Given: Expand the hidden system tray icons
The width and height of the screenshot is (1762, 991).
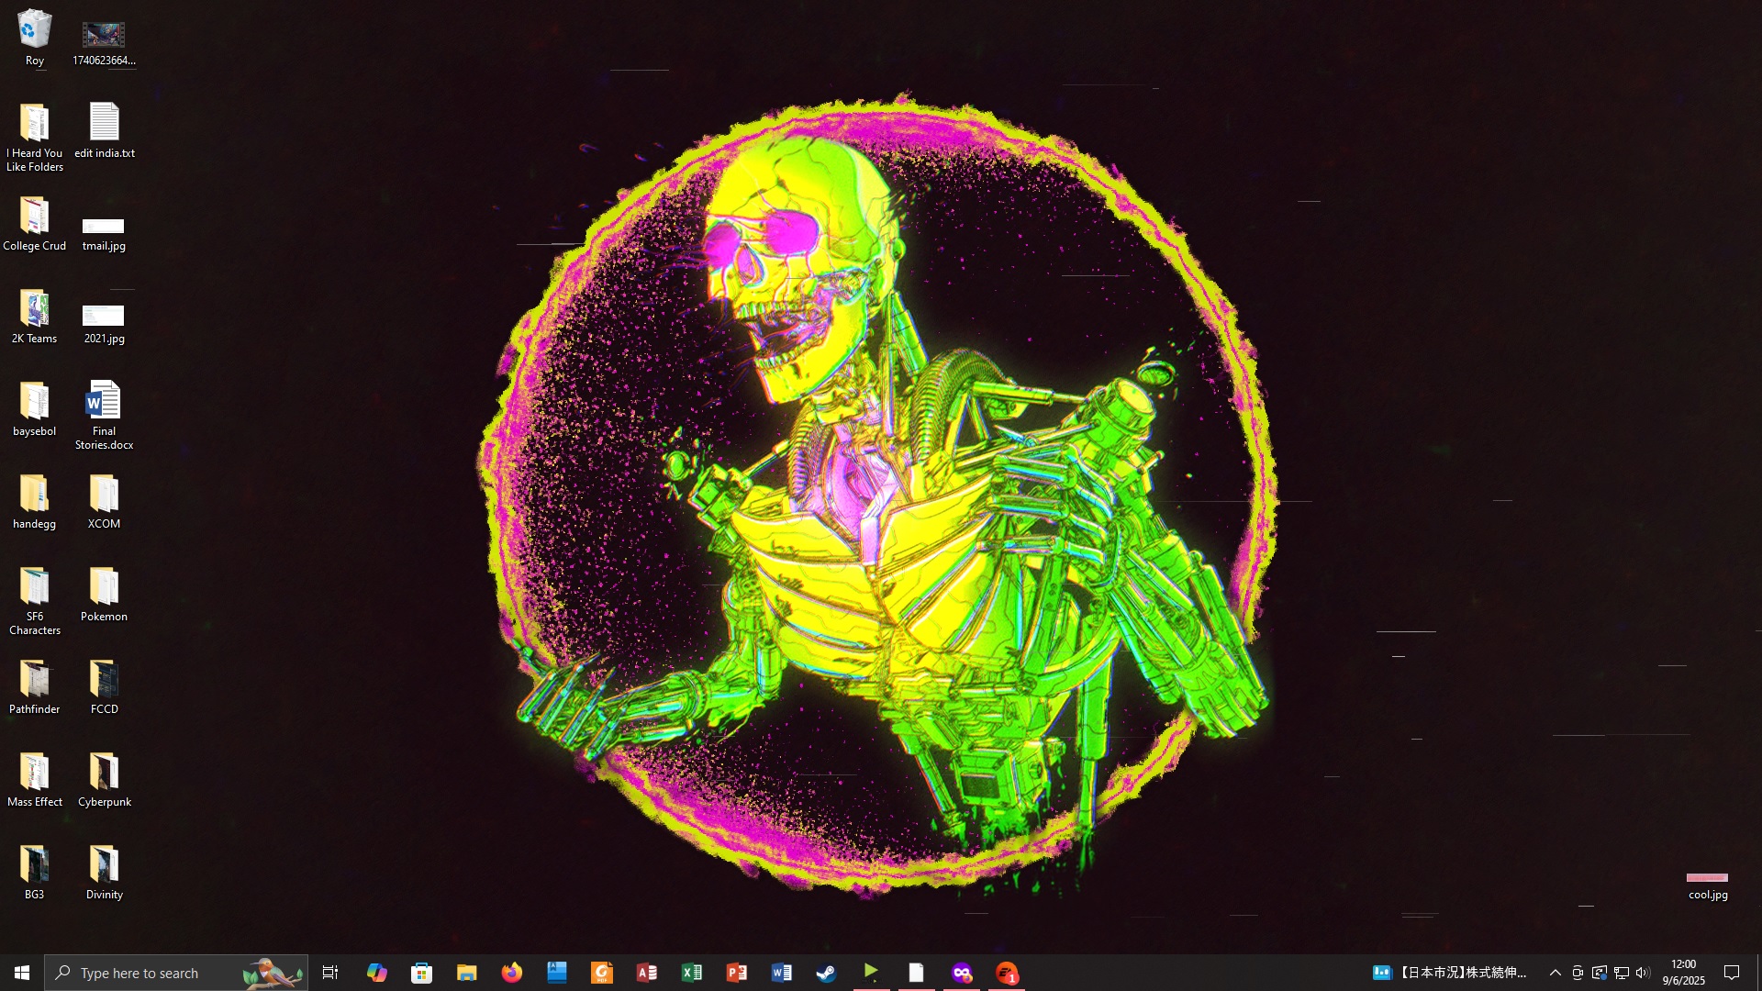Looking at the screenshot, I should point(1555,973).
